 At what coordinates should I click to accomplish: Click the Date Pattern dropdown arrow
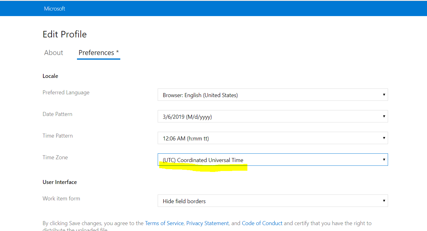pos(384,116)
